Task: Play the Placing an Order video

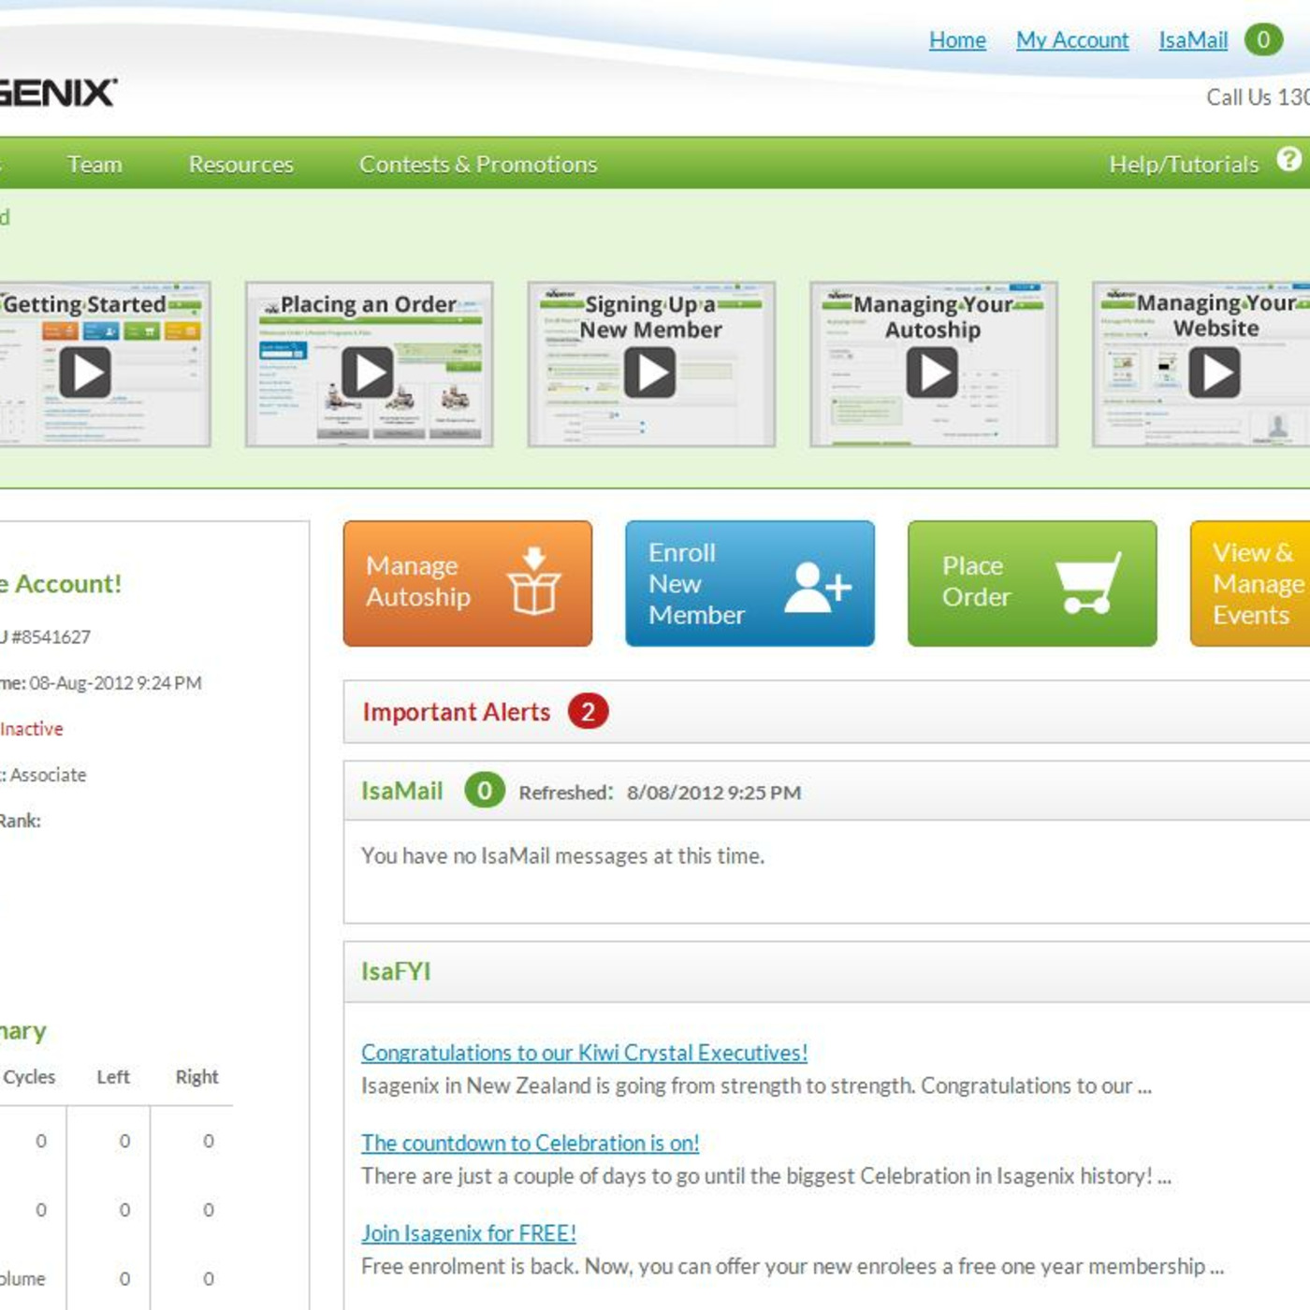Action: (x=368, y=372)
